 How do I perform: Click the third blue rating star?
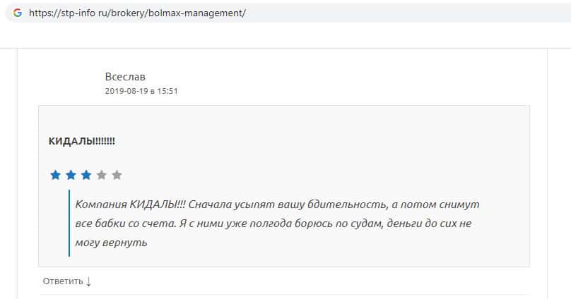tap(86, 175)
